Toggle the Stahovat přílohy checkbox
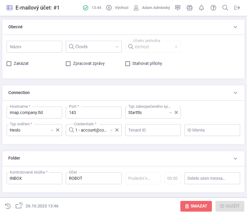This screenshot has width=247, height=214. [x=128, y=63]
